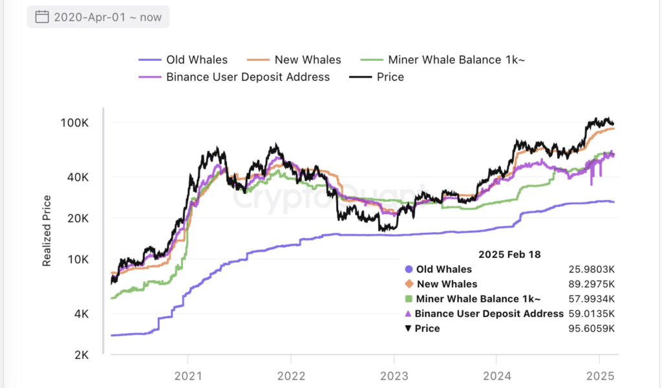662x388 pixels.
Task: Click the 100K label on the y-axis
Action: [74, 123]
